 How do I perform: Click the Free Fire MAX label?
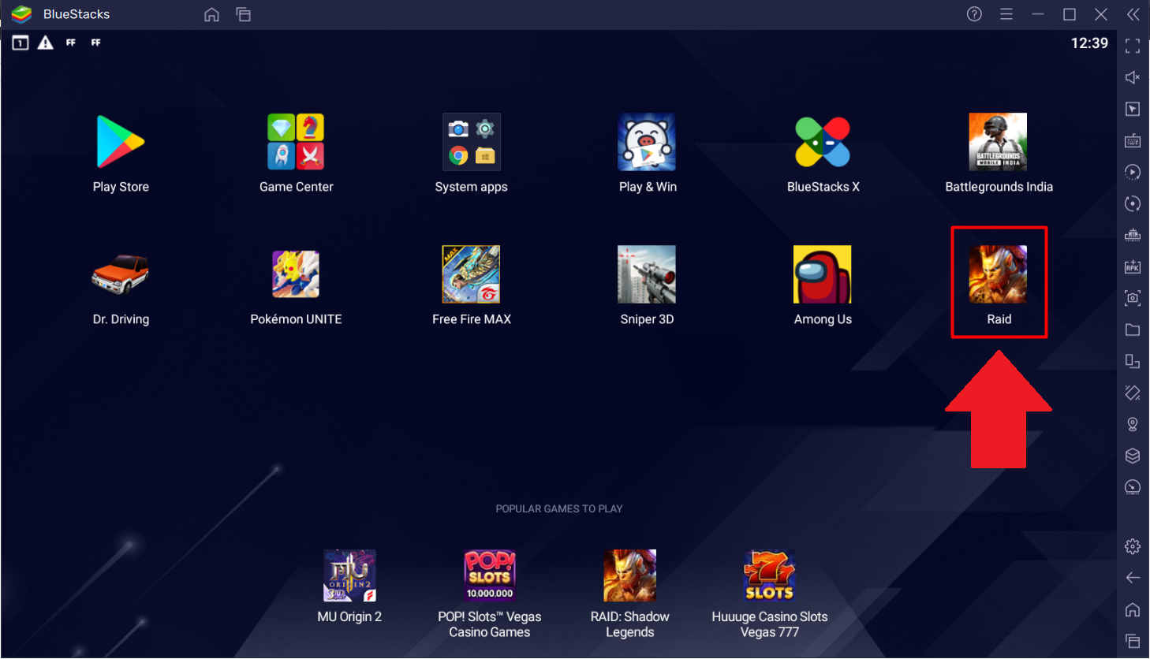472,319
